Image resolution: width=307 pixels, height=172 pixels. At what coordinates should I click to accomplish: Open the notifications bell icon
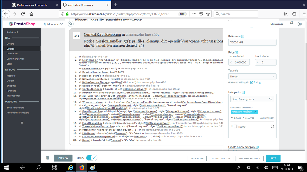click(292, 23)
